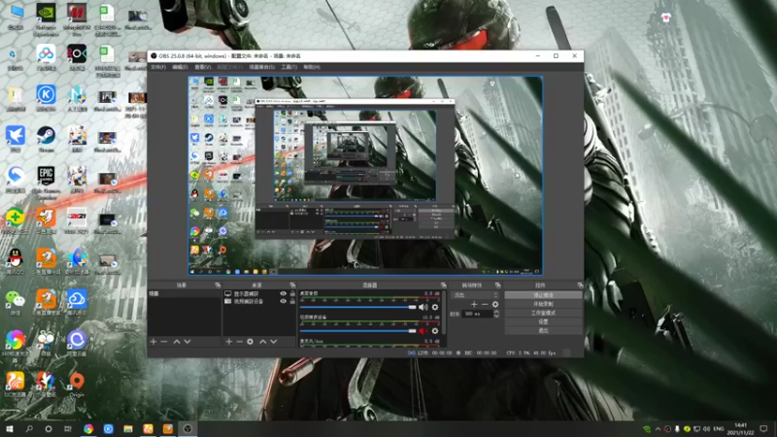Move selected scene up with arrow
Image resolution: width=777 pixels, height=437 pixels.
[177, 342]
